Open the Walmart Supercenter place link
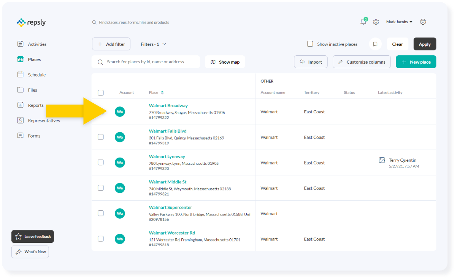Image resolution: width=457 pixels, height=280 pixels. [x=170, y=207]
